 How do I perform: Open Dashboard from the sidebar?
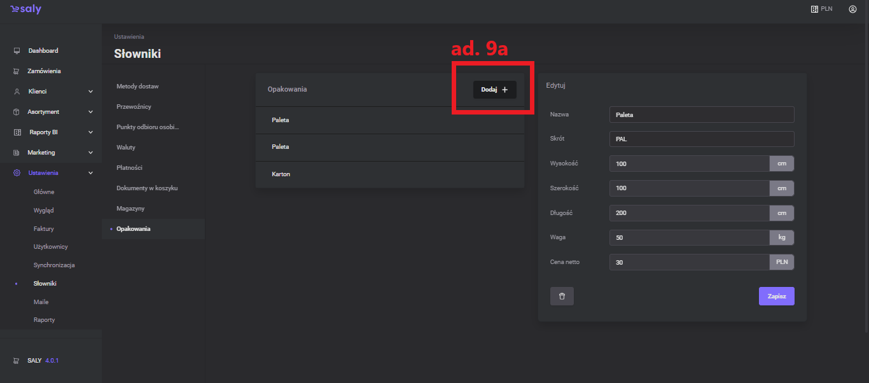(x=43, y=51)
